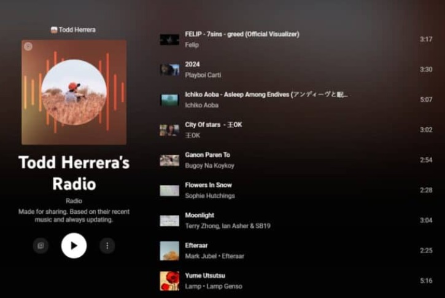Go to Sophie Hutchings artist page
The width and height of the screenshot is (445, 298).
coord(210,196)
